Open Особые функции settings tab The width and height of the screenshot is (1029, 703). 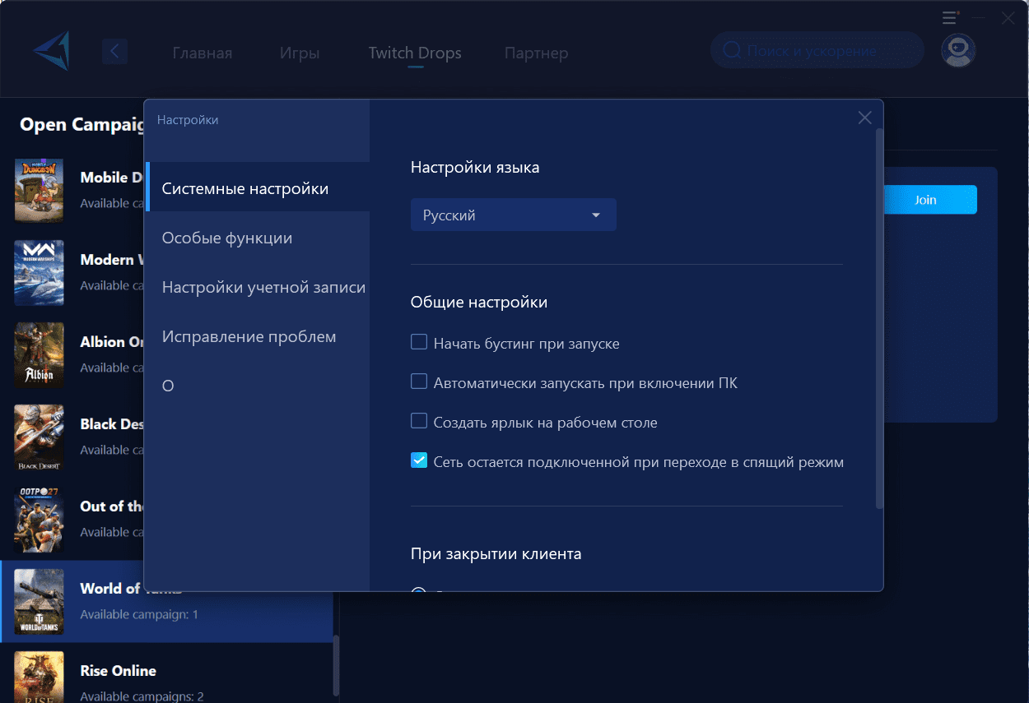coord(227,238)
